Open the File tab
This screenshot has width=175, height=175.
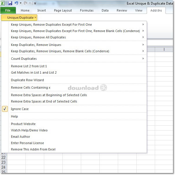click(8, 10)
